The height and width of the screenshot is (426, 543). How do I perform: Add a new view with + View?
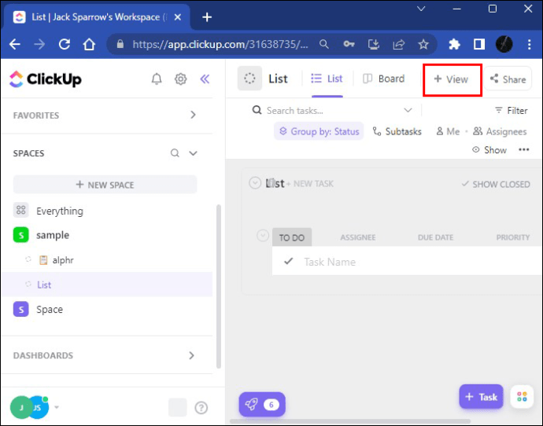pos(451,79)
